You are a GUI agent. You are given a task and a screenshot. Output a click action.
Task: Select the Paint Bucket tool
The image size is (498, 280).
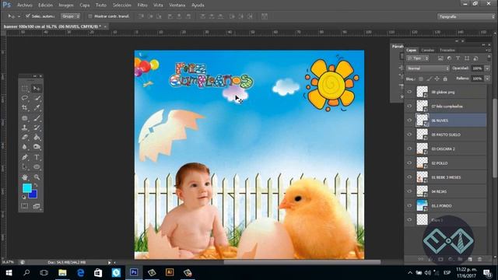pos(37,138)
